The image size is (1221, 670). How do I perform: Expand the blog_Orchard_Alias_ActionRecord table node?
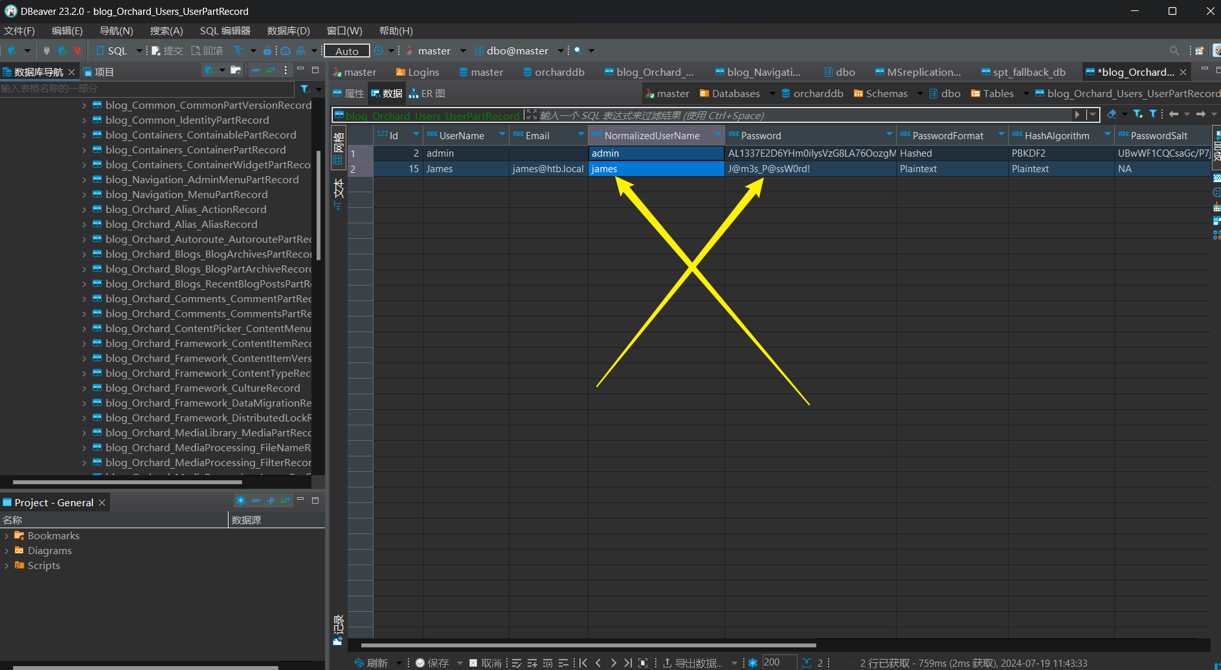(84, 210)
